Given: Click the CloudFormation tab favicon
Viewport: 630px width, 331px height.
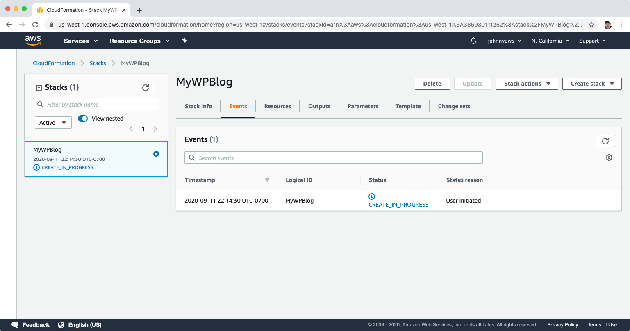Looking at the screenshot, I should coord(40,10).
